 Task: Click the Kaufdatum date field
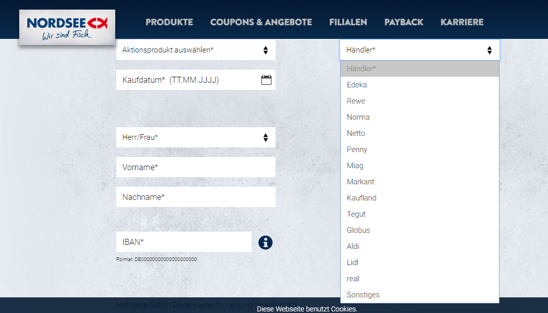(x=196, y=80)
